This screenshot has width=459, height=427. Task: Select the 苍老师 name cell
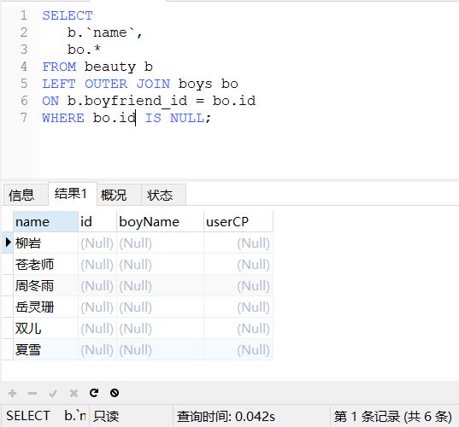(45, 265)
